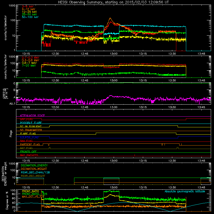Select the FLARE_FLAG label
This screenshot has width=214, height=214.
(x=28, y=133)
